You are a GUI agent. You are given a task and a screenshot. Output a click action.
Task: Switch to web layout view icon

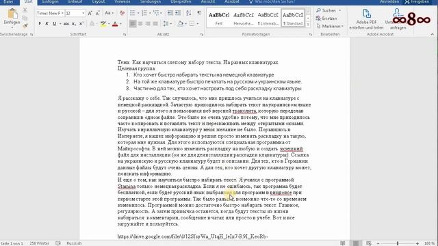click(x=369, y=243)
